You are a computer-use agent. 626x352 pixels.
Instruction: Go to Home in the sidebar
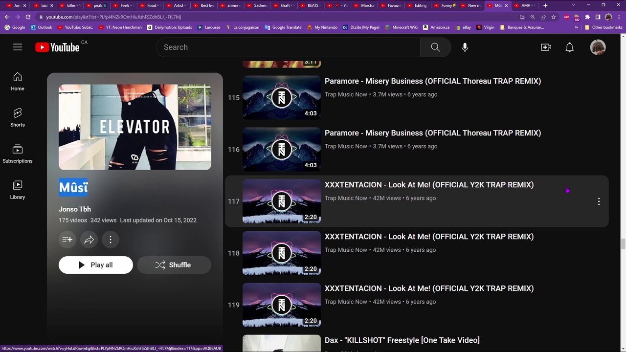click(x=18, y=82)
